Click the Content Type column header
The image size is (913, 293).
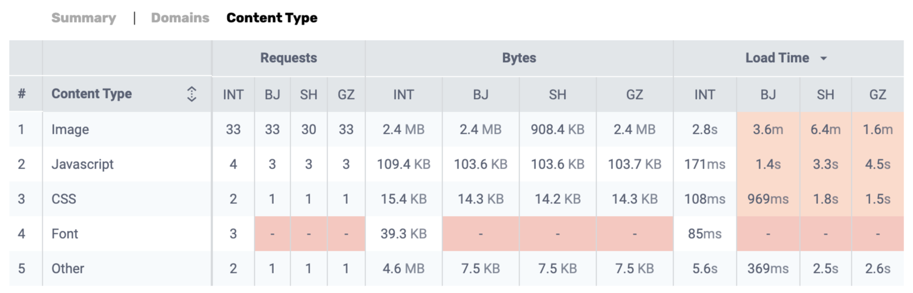coord(91,94)
